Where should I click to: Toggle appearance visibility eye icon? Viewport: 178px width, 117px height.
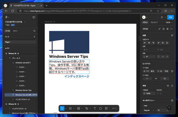168,85
